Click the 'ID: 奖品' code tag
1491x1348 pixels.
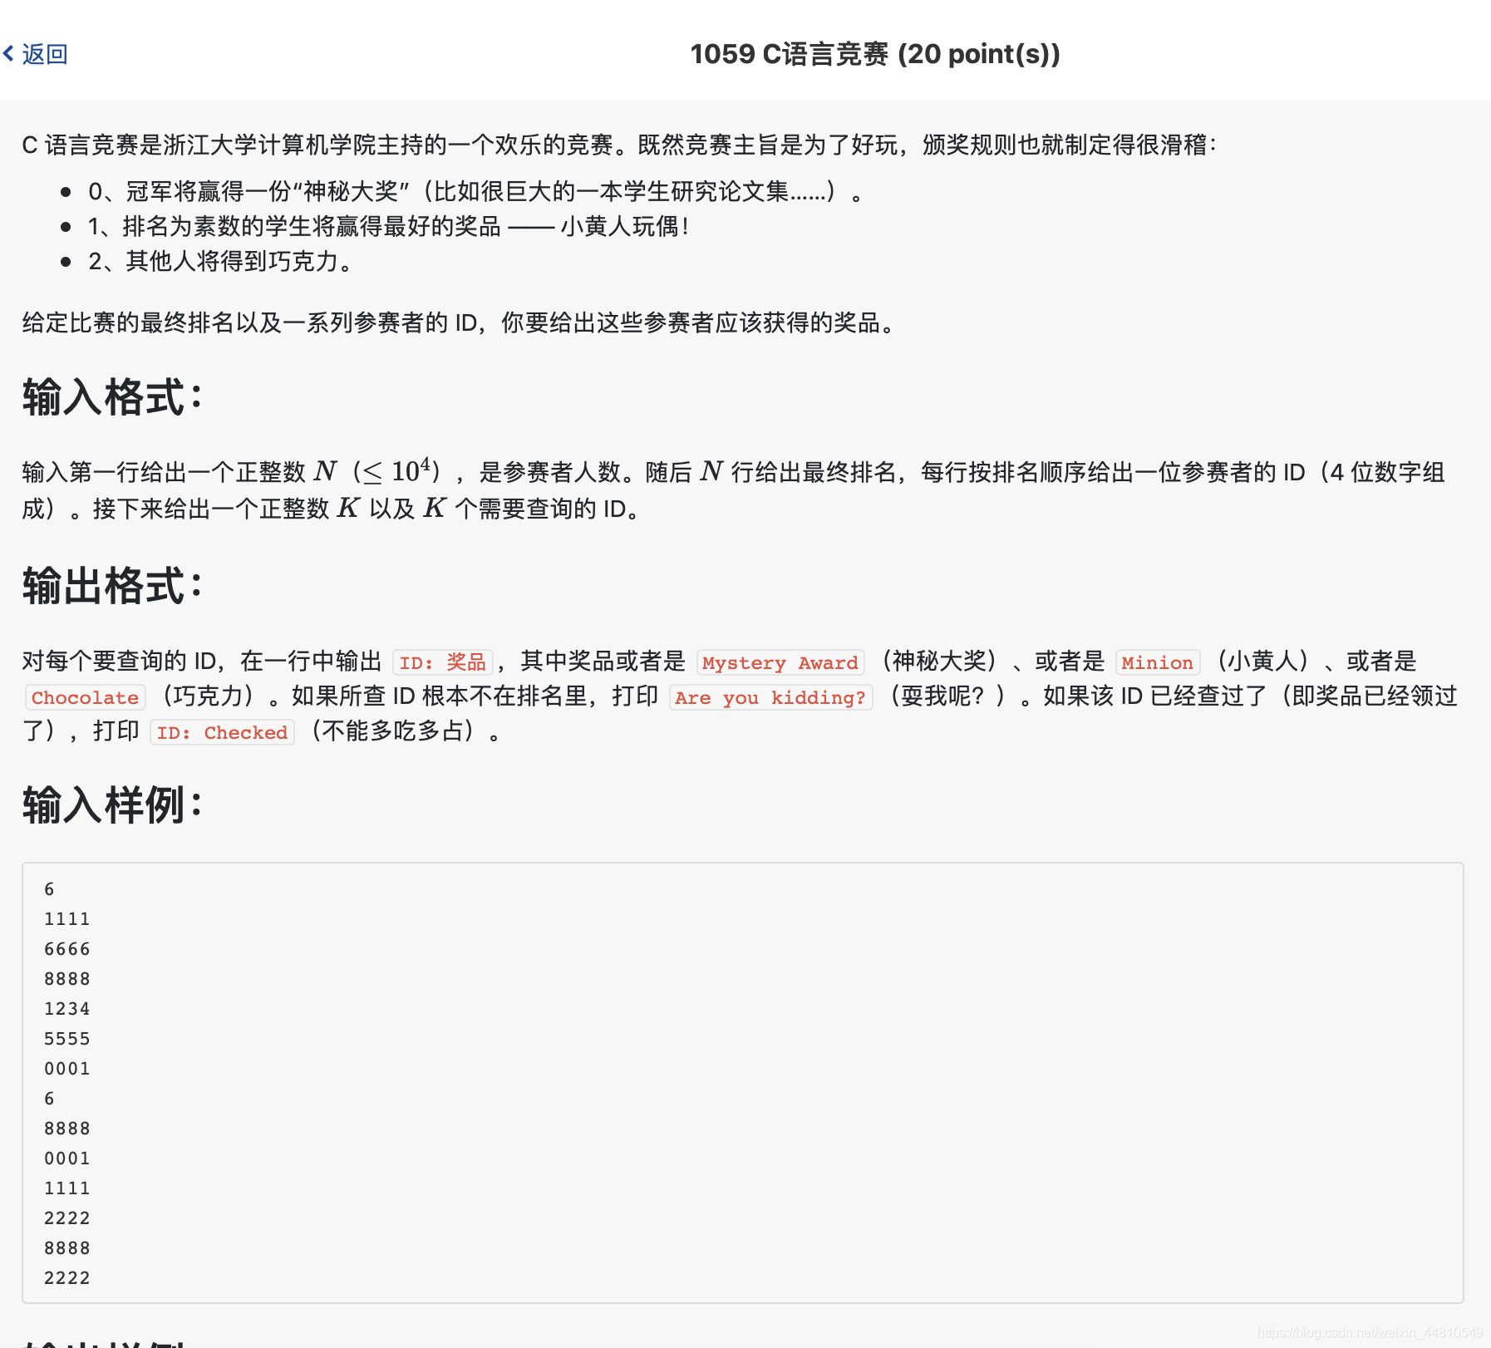(442, 662)
